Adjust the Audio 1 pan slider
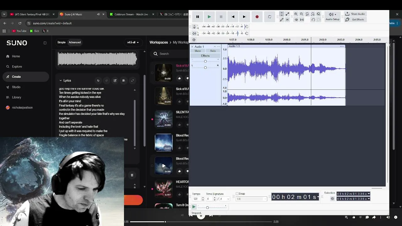The height and width of the screenshot is (226, 402). coord(205,67)
